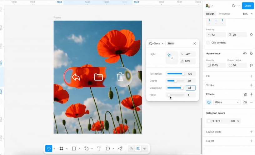Select the Pen tool
The image size is (255, 155).
tap(87, 149)
